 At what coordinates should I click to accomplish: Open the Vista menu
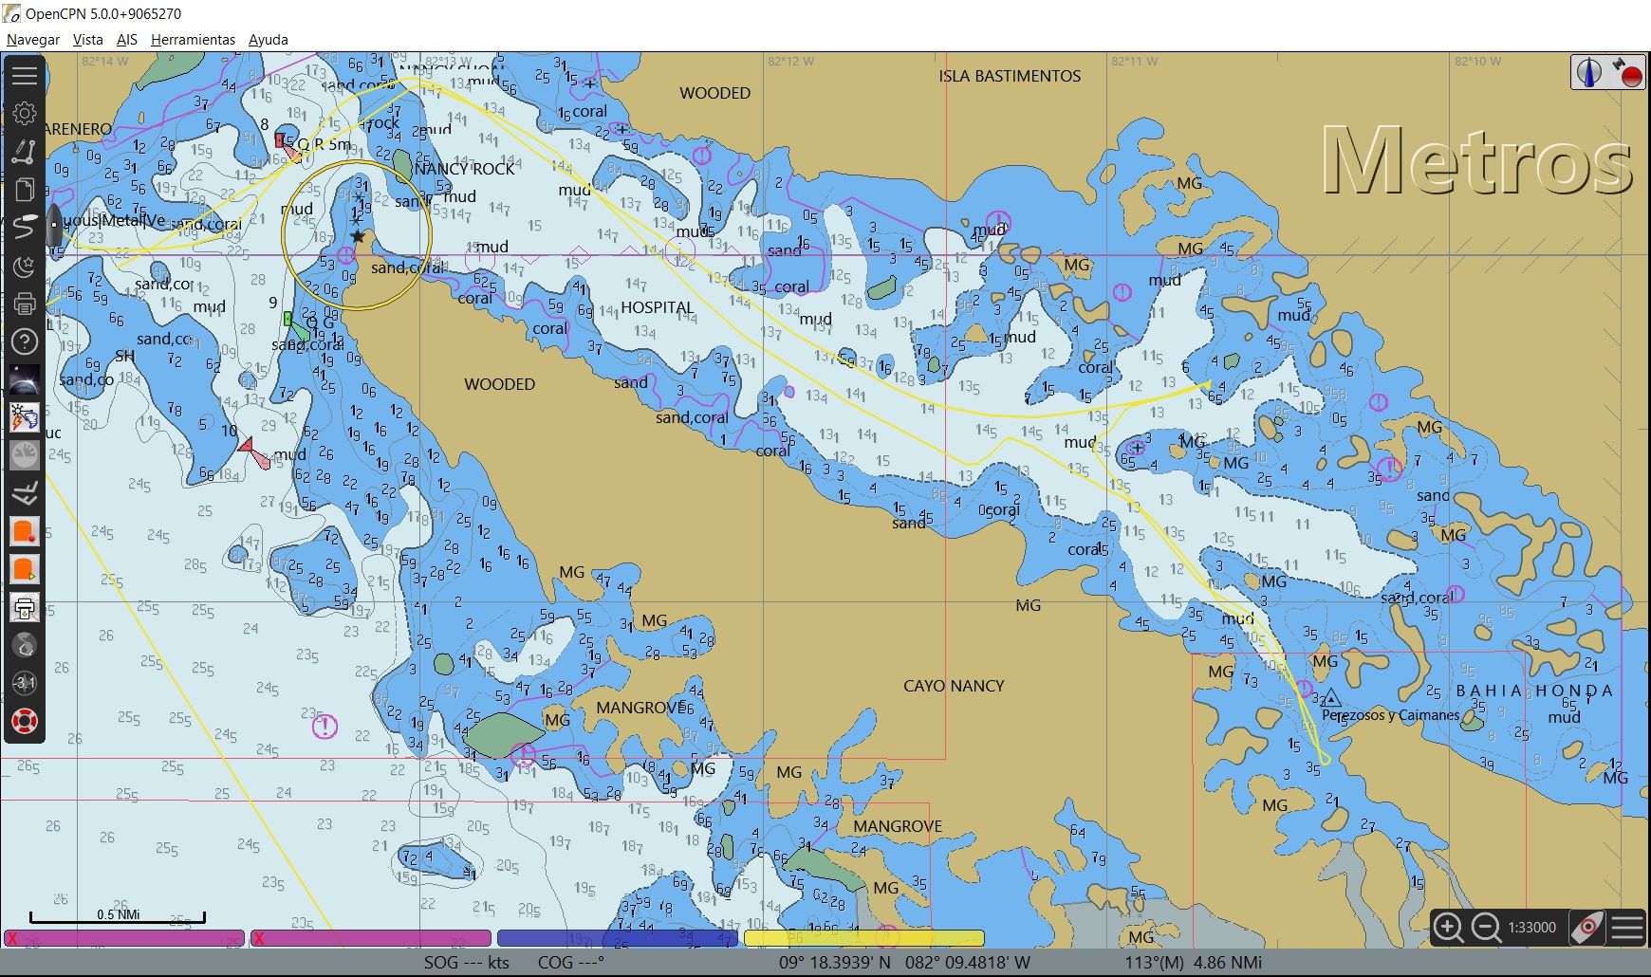coord(87,40)
